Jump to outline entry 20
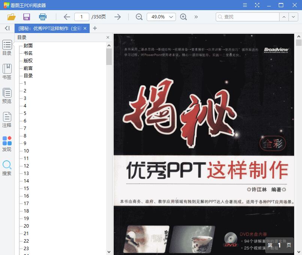 point(26,226)
